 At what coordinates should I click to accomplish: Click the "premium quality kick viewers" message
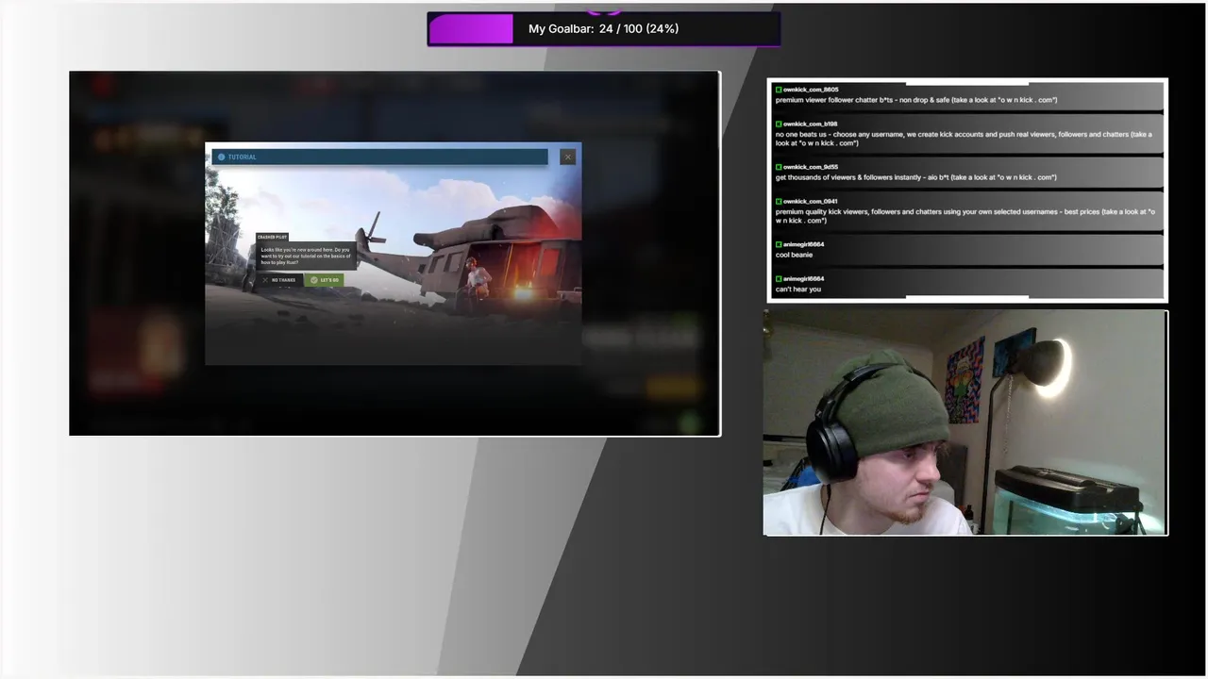(x=965, y=216)
